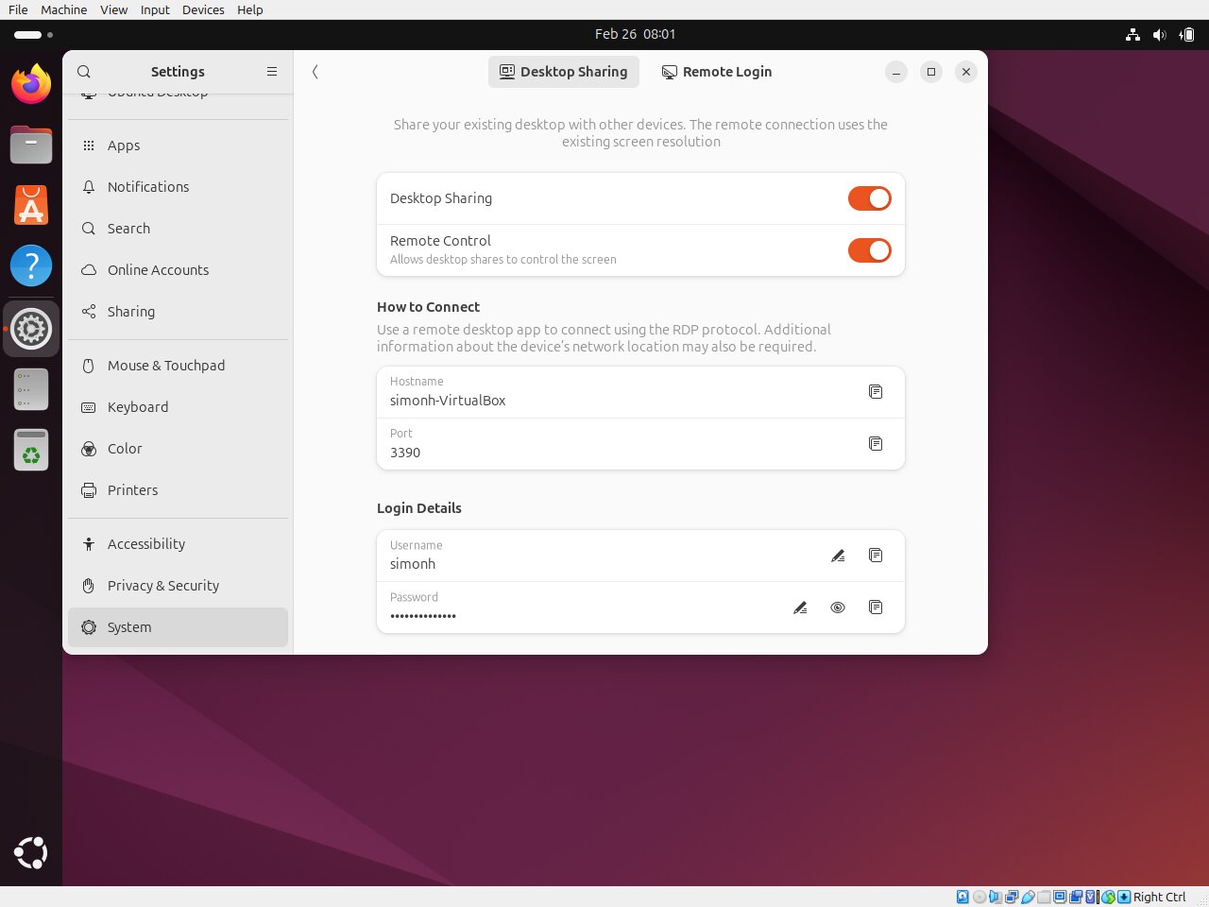The image size is (1209, 907).
Task: Turn off Desktop Sharing switch
Action: pos(869,198)
